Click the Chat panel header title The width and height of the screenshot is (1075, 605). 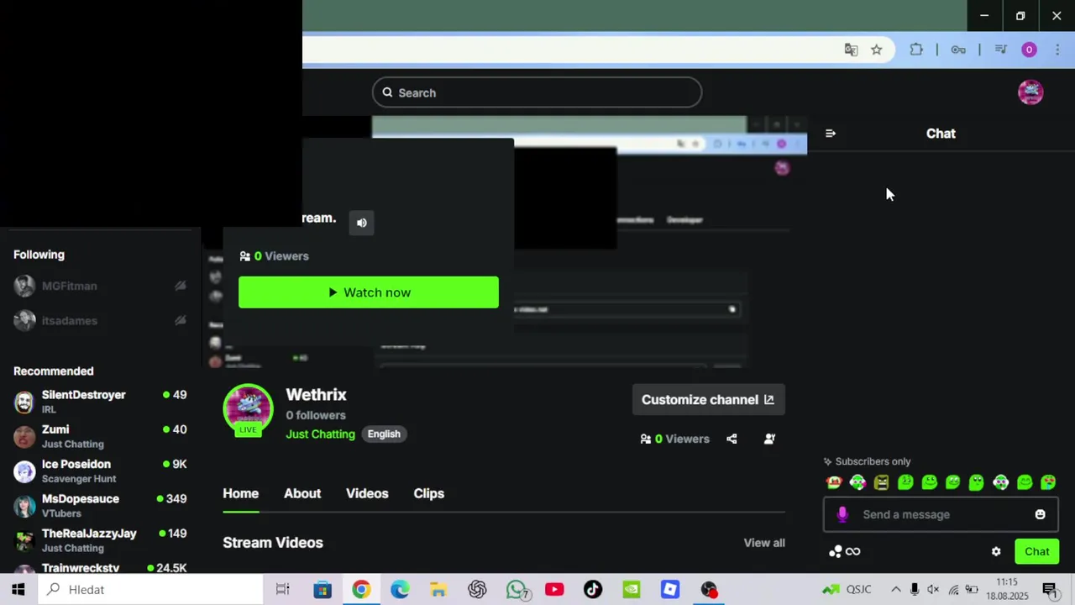point(941,134)
